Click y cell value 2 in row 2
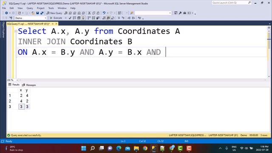 tap(27, 101)
